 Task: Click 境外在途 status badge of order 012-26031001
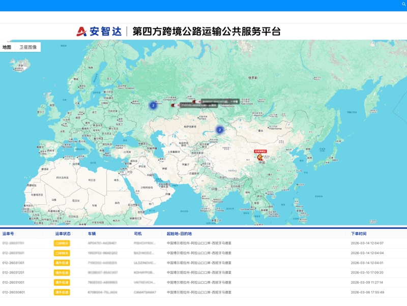[62, 283]
